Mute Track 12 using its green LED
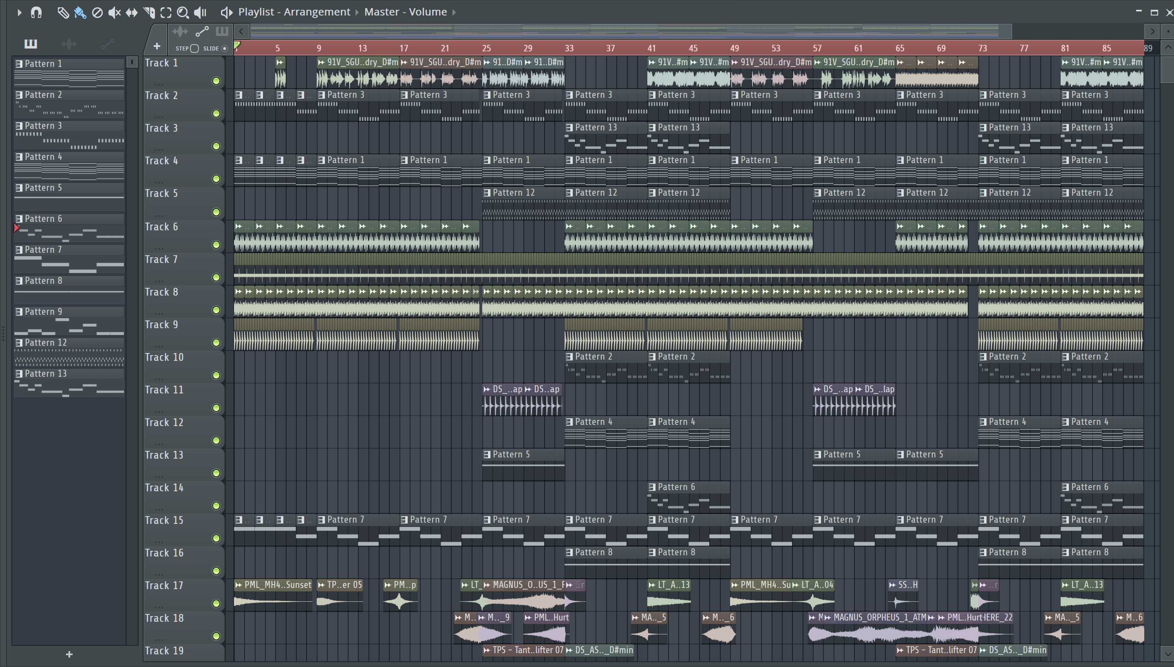This screenshot has width=1174, height=667. click(x=216, y=440)
